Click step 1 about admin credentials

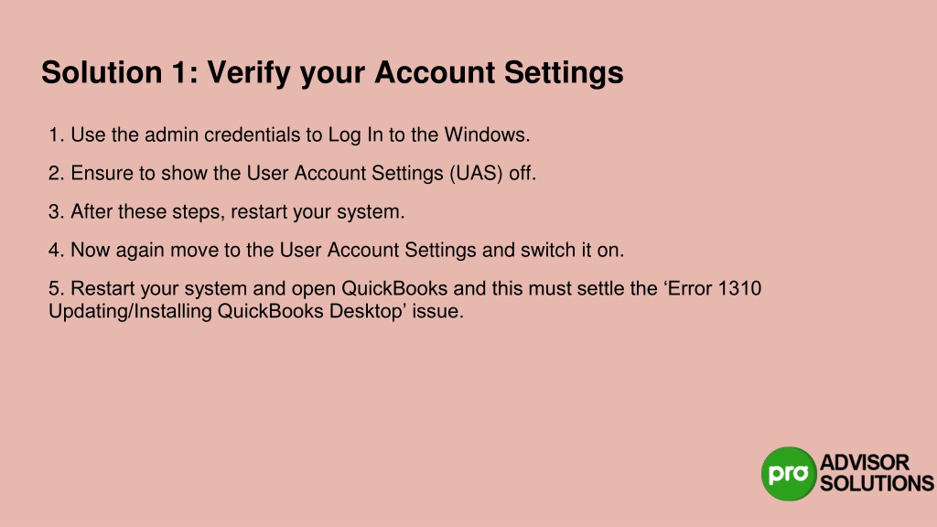[x=289, y=135]
